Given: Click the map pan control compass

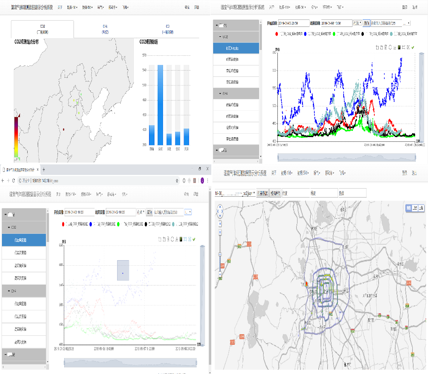Looking at the screenshot, I should (x=220, y=211).
